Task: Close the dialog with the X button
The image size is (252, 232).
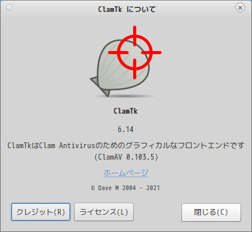Action: [x=240, y=7]
